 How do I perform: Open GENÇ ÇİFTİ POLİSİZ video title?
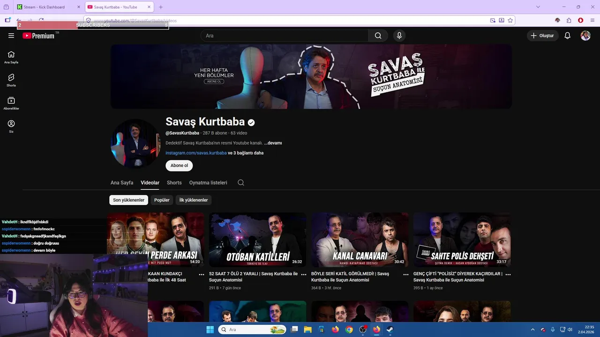(x=458, y=277)
